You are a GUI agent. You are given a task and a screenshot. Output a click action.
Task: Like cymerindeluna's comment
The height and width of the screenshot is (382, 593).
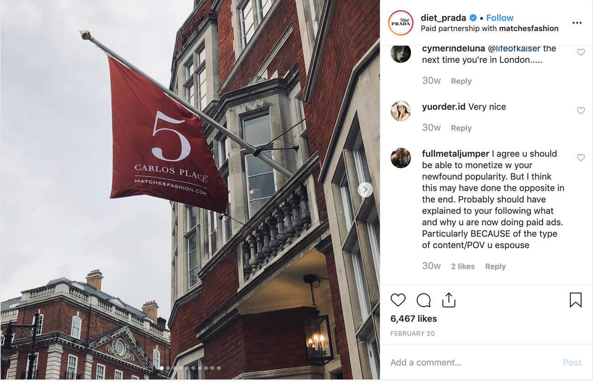coord(580,52)
